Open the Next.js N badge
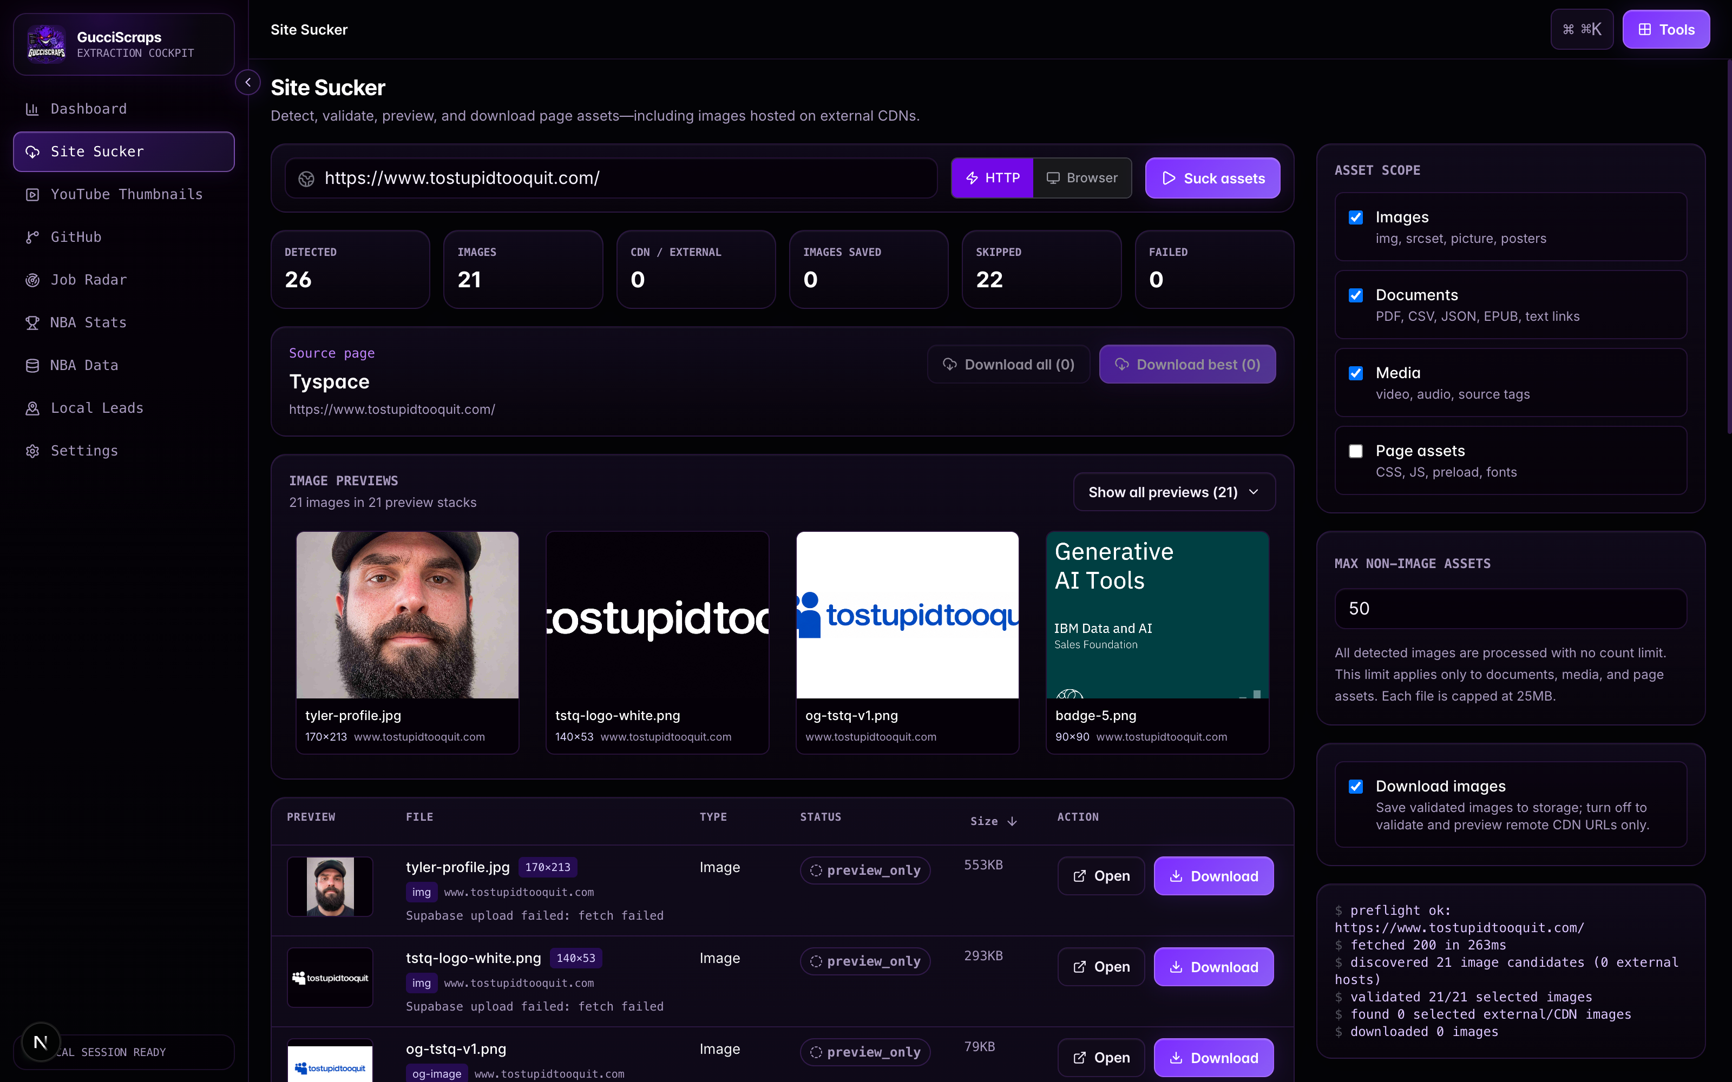This screenshot has width=1732, height=1082. coord(41,1043)
